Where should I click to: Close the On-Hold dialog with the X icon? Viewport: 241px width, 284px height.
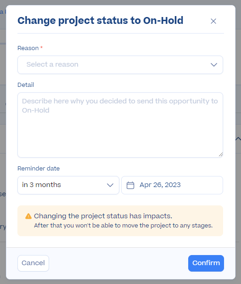(213, 21)
